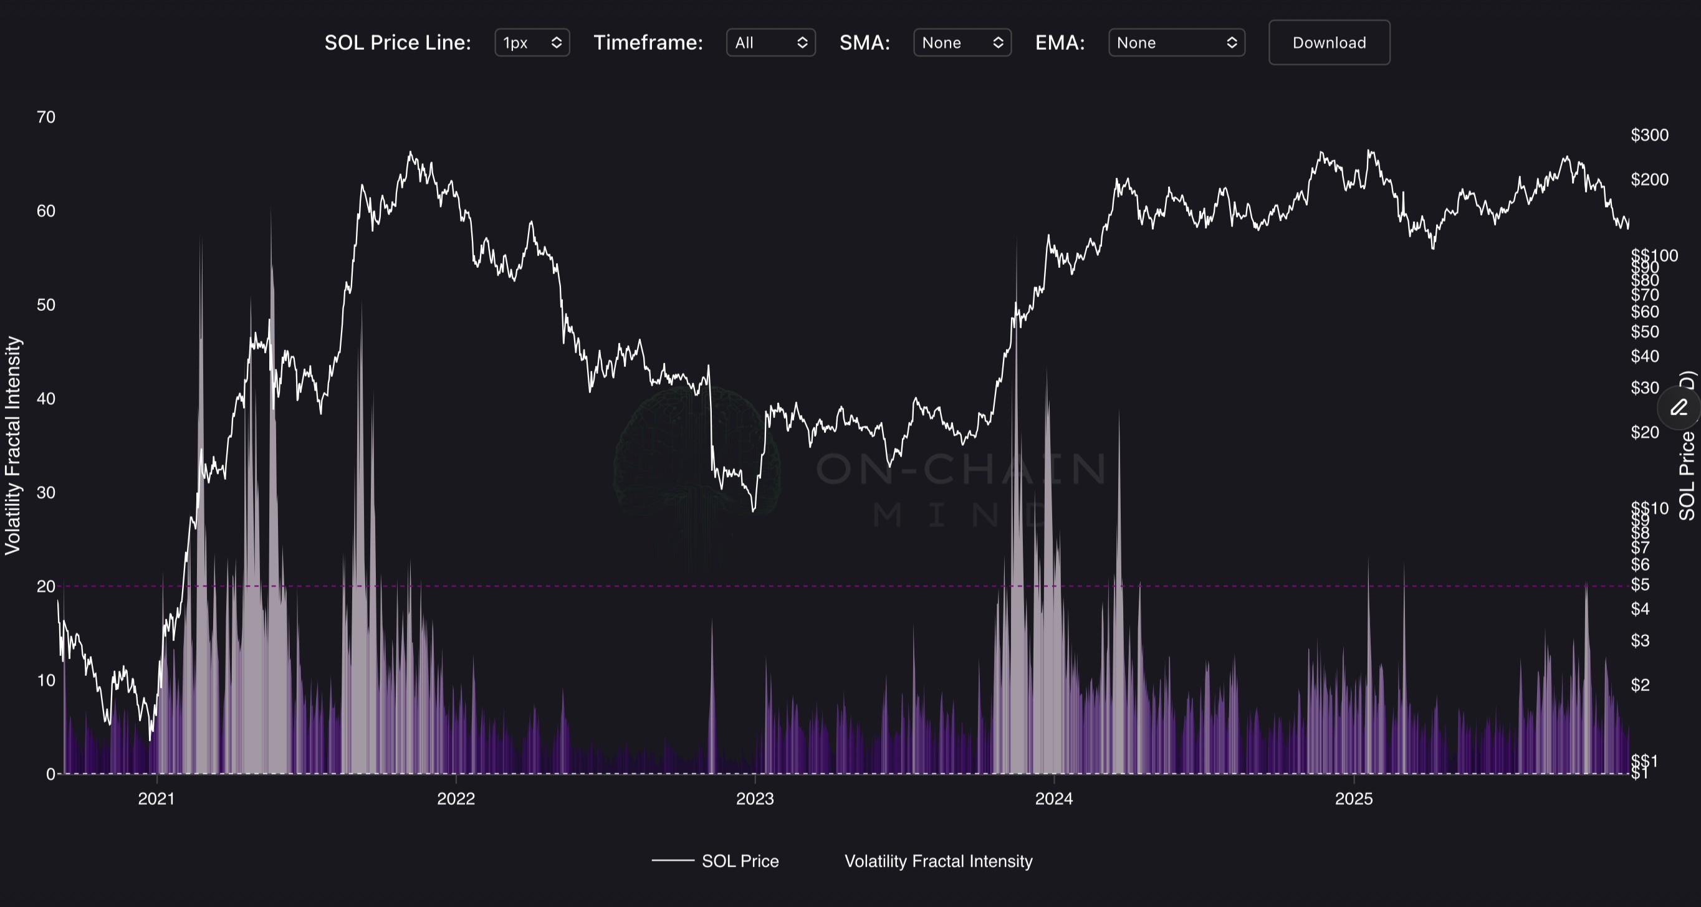Open the Timeframe All dropdown

770,43
